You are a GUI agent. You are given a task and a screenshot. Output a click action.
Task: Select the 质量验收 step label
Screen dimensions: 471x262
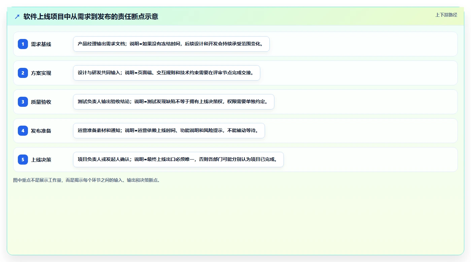tap(41, 102)
